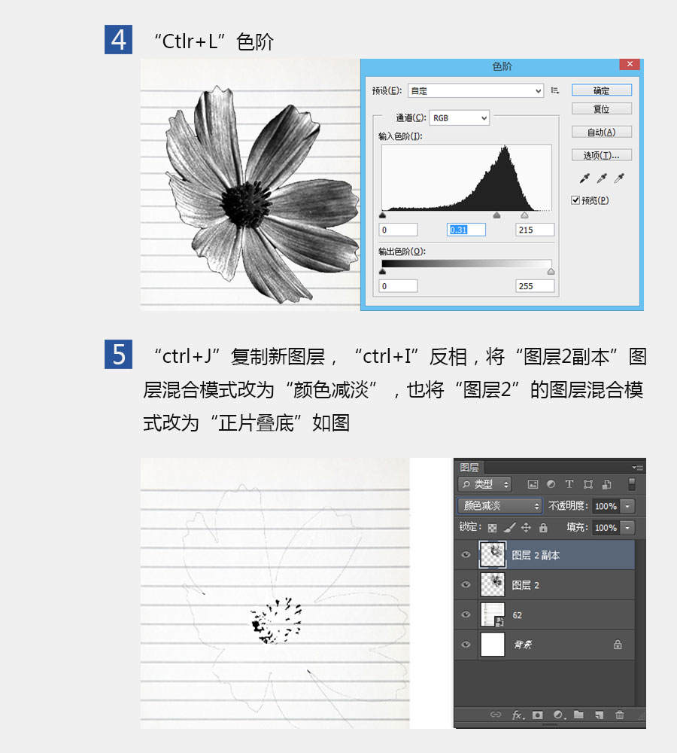Open the layer style fx menu
Screen dimensions: 677x753
coord(518,715)
